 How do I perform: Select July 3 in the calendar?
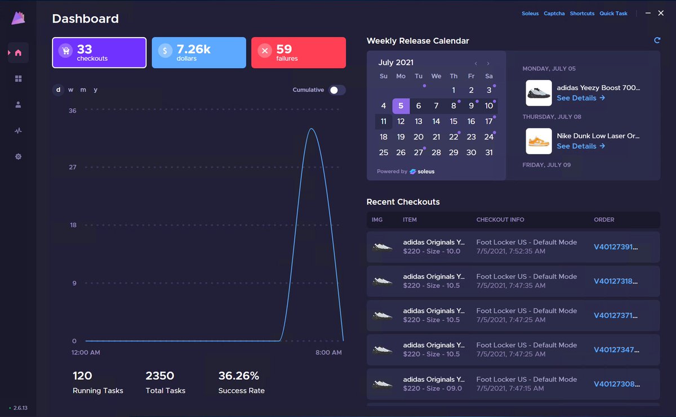[x=489, y=90]
